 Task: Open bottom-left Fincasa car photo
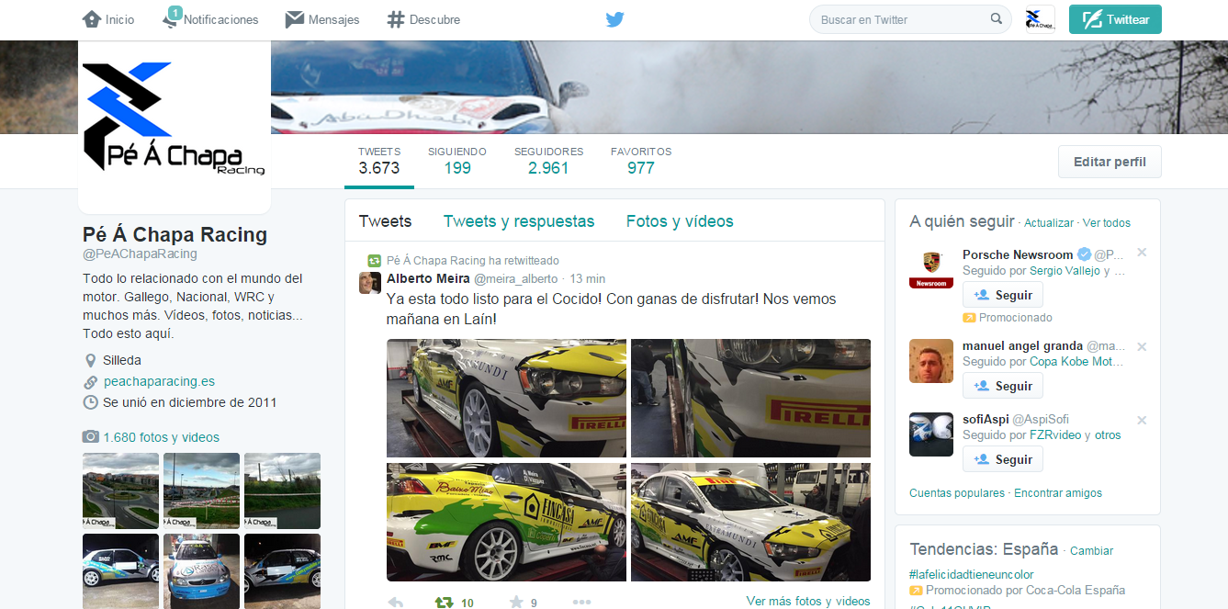[x=506, y=522]
